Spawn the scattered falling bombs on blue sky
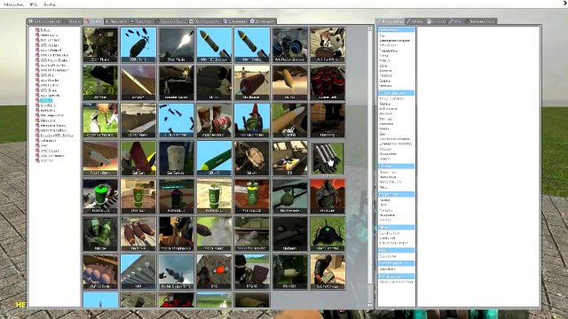The height and width of the screenshot is (319, 568). (176, 121)
